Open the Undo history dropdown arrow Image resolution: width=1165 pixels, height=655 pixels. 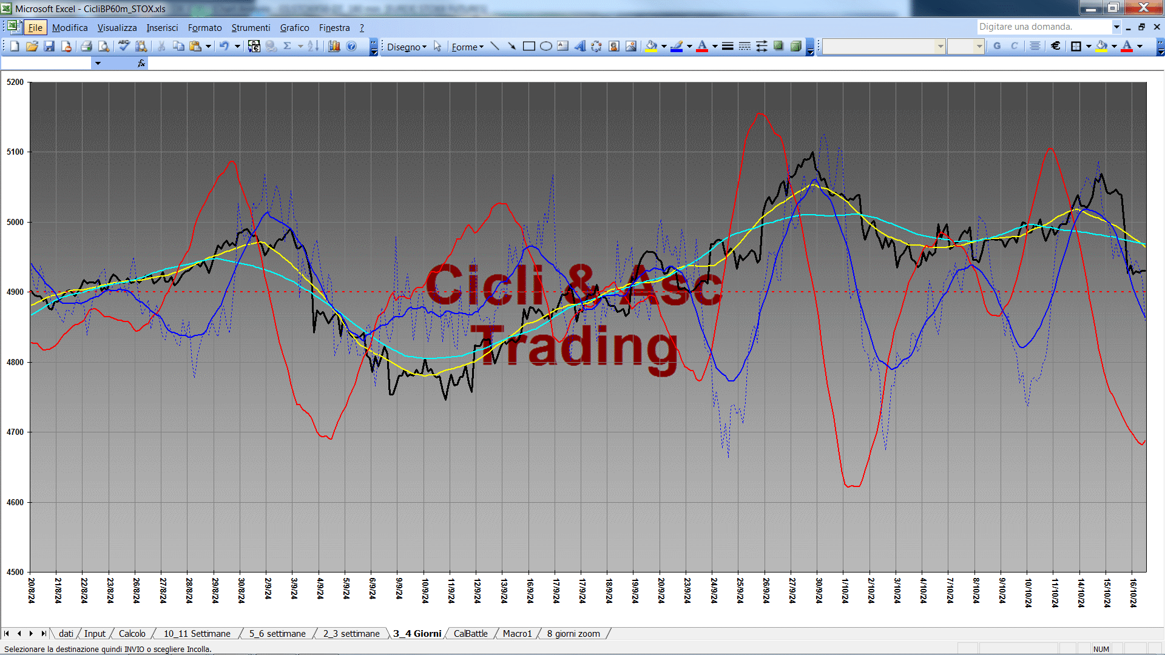pyautogui.click(x=237, y=46)
